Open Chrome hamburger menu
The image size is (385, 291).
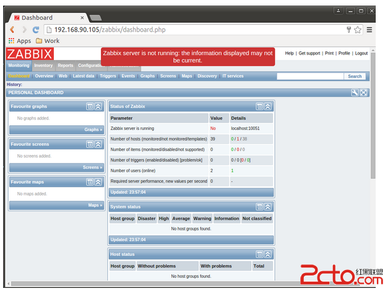[370, 30]
